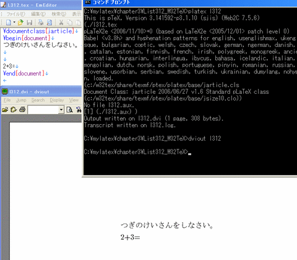Click the dviout title bar app icon
The height and width of the screenshot is (260, 297).
tap(5, 91)
